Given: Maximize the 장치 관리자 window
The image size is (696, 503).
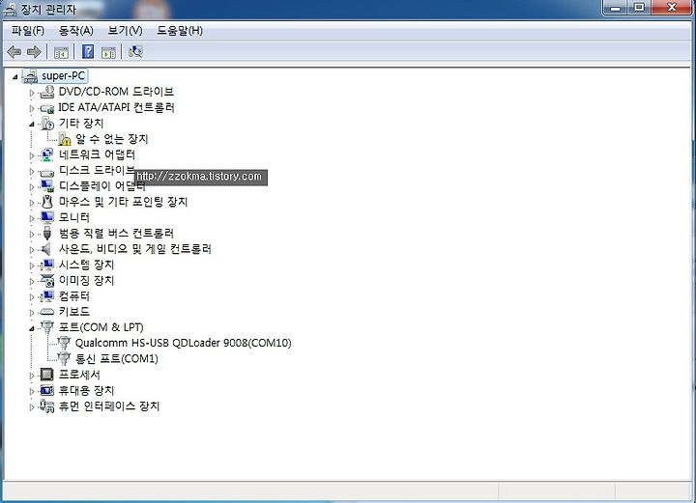Looking at the screenshot, I should [x=639, y=8].
